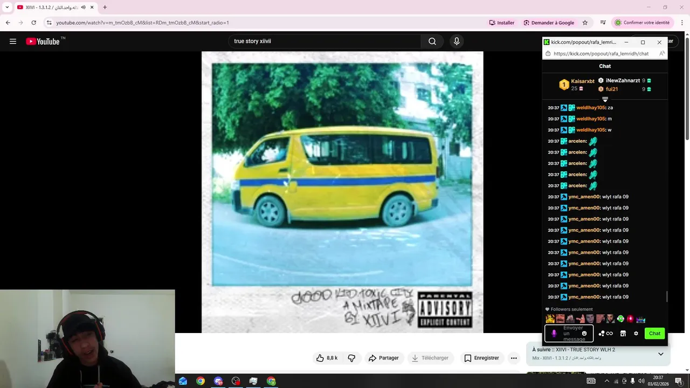Open Chrome three-dot menu
This screenshot has height=388, width=690.
pyautogui.click(x=682, y=23)
